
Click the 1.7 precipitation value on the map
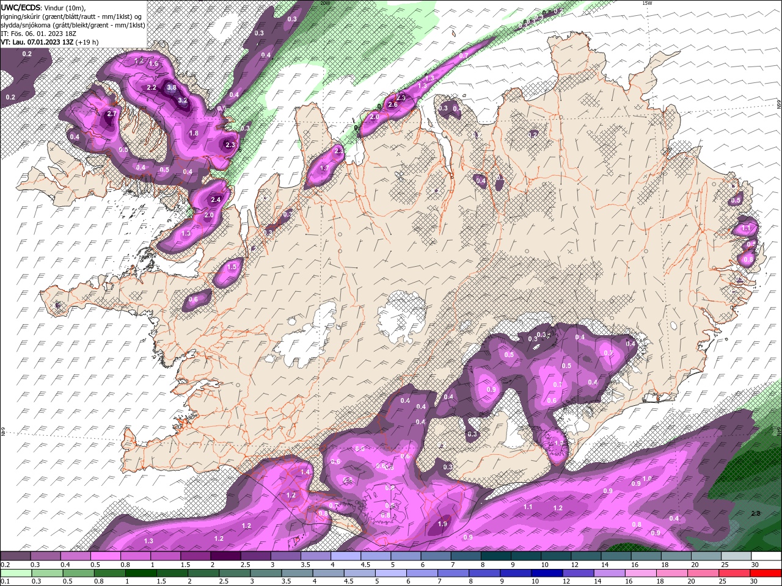coord(324,168)
